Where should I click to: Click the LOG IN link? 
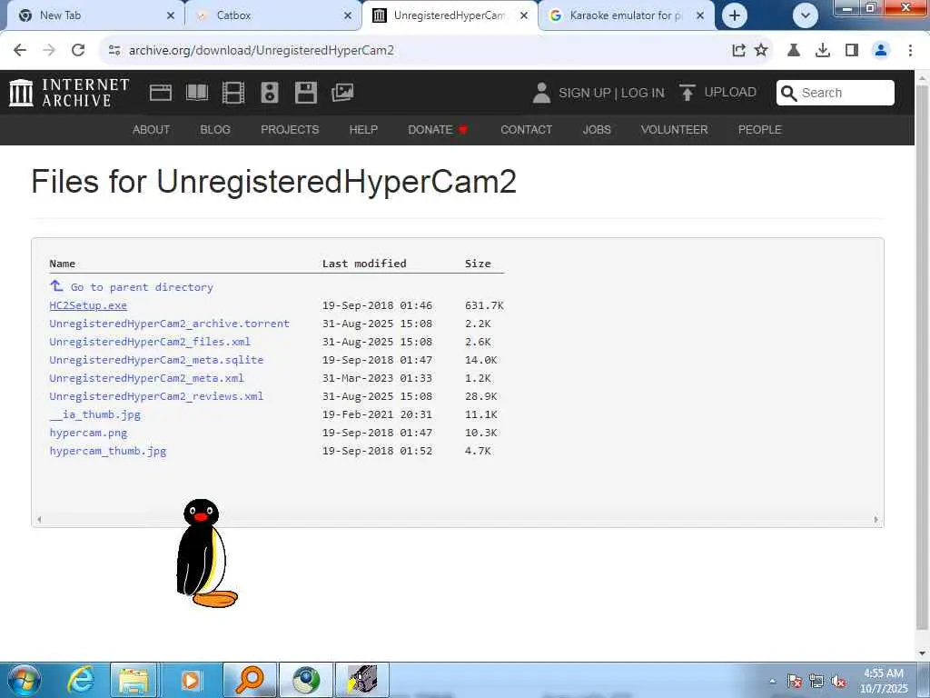coord(643,94)
